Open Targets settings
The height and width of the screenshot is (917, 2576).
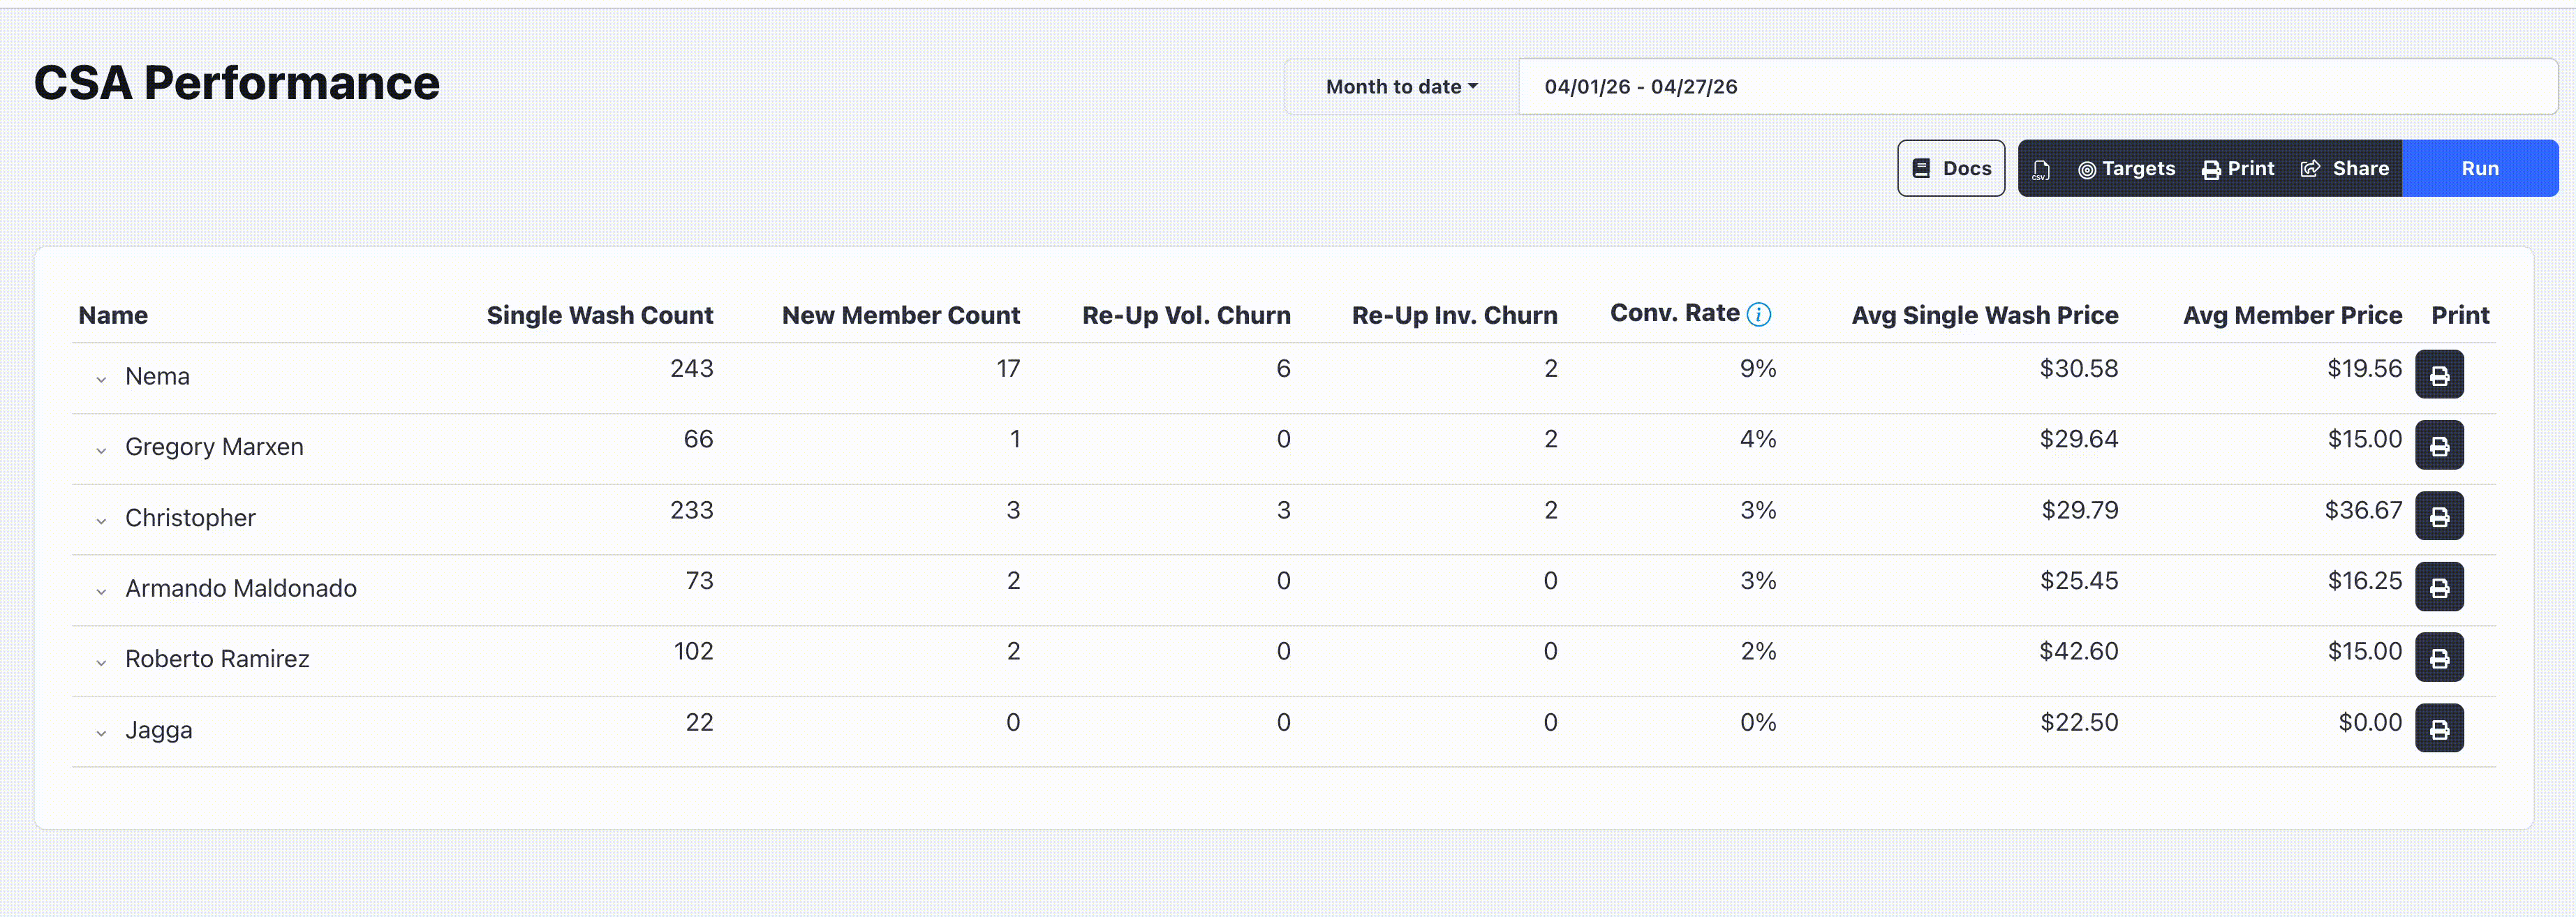pos(2126,169)
